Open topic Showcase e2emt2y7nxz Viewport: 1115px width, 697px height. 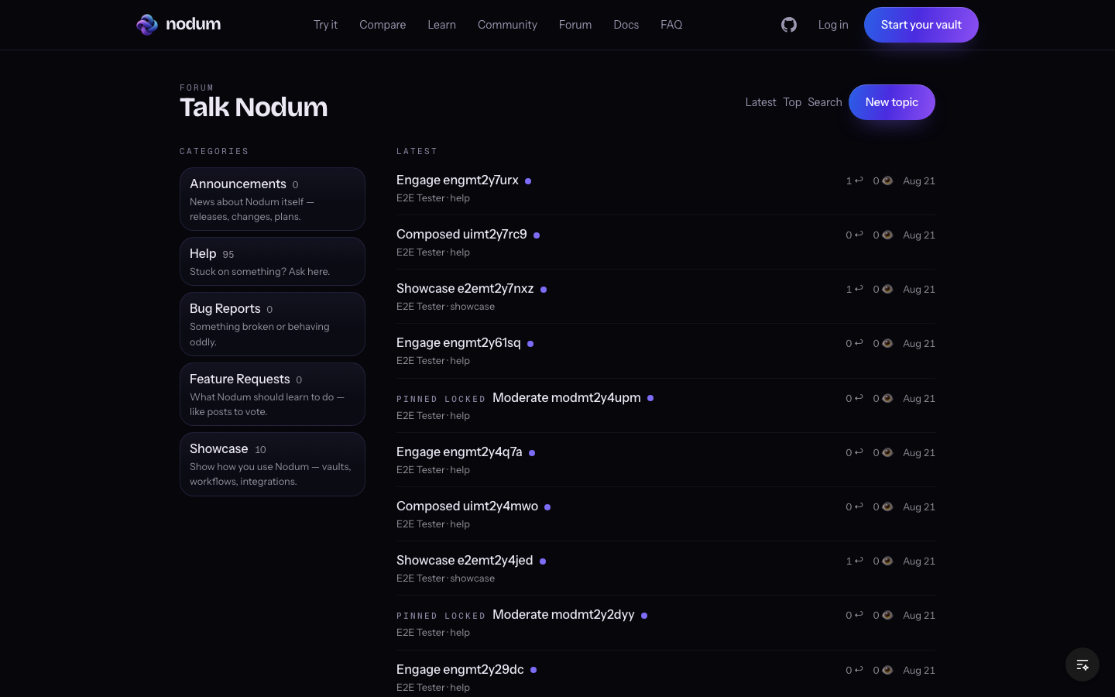point(465,288)
